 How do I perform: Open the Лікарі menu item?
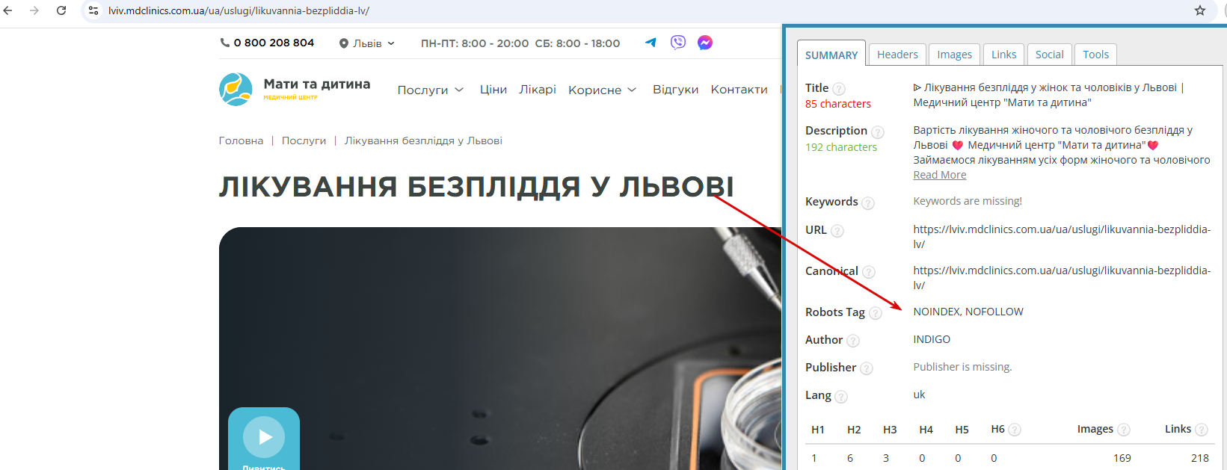click(538, 90)
